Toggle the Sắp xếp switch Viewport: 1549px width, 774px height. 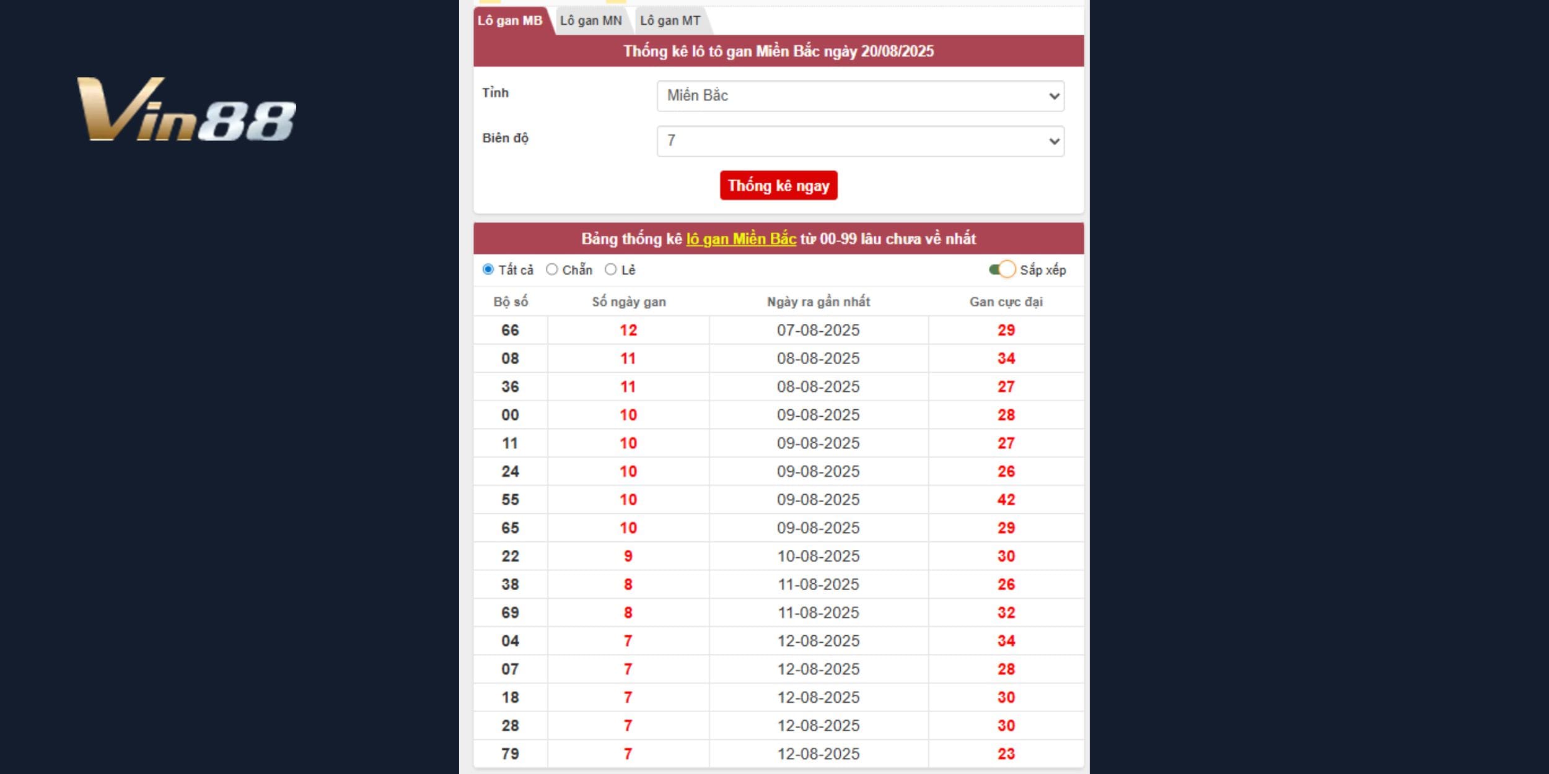[1002, 269]
